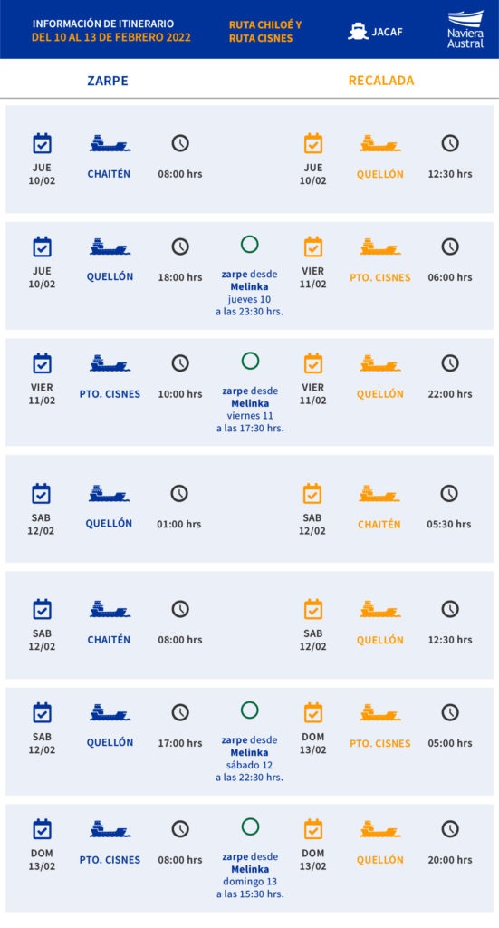Click the PTO. CISNES departure on VIER 11/02
Image resolution: width=499 pixels, height=928 pixels.
(110, 393)
